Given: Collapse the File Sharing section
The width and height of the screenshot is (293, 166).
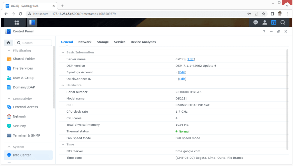Looking at the screenshot, I should [x=9, y=50].
